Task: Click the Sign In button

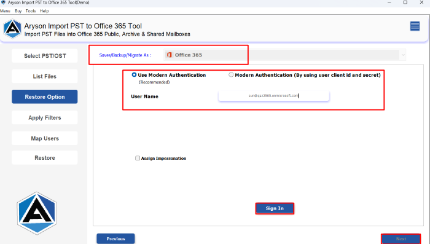Action: [275, 208]
